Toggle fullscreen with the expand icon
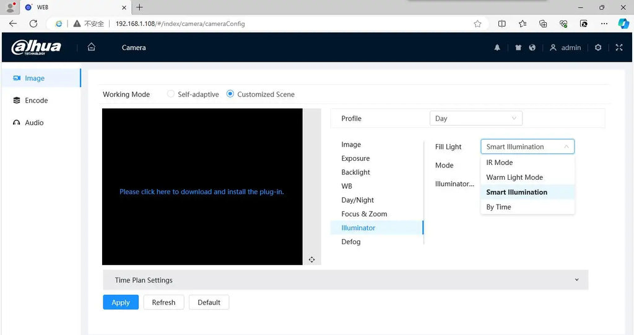The height and width of the screenshot is (335, 634). 619,48
